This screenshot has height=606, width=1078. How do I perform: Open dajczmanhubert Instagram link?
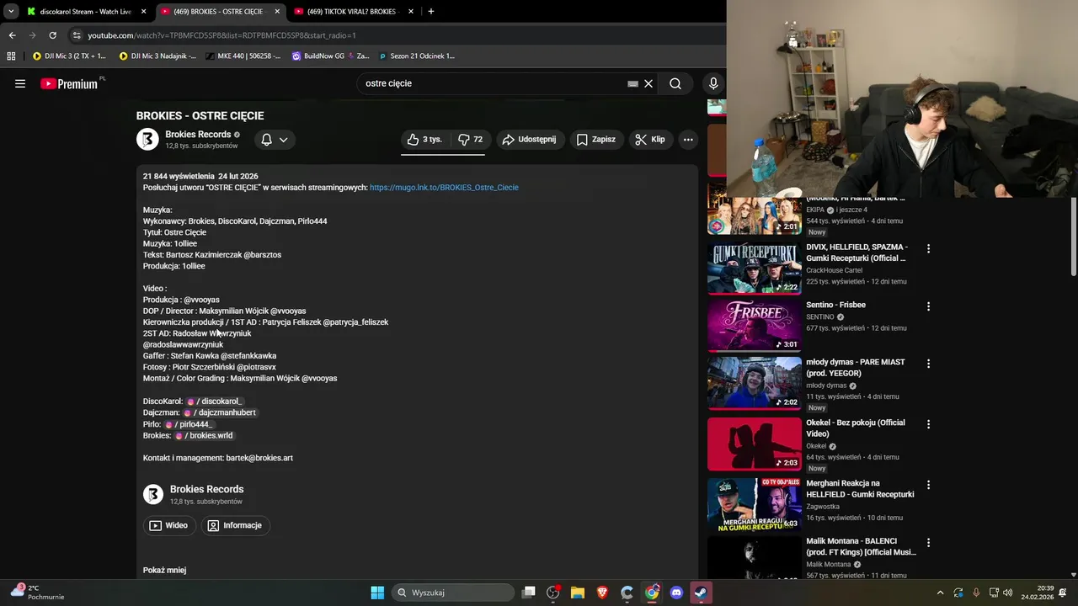point(220,412)
